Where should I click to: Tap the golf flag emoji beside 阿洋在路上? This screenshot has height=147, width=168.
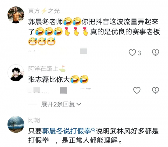(x=62, y=69)
